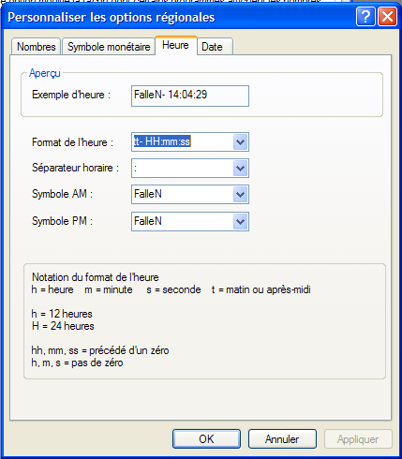Image resolution: width=402 pixels, height=459 pixels.
Task: Select the Heure tab
Action: tap(176, 46)
